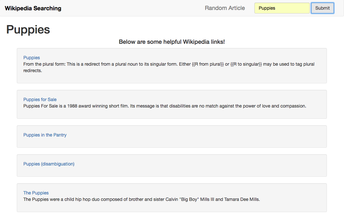This screenshot has width=344, height=217.
Task: Open the Puppies (disambiguation) link
Action: [x=49, y=164]
